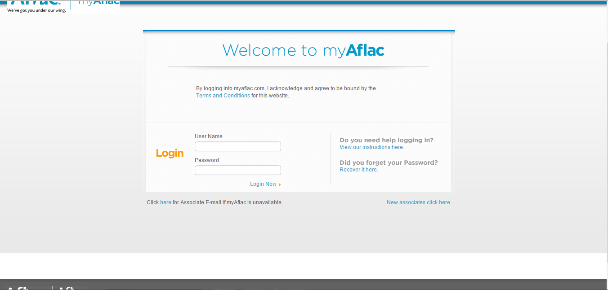This screenshot has height=290, width=608.
Task: Open New associates click here link
Action: click(x=418, y=202)
